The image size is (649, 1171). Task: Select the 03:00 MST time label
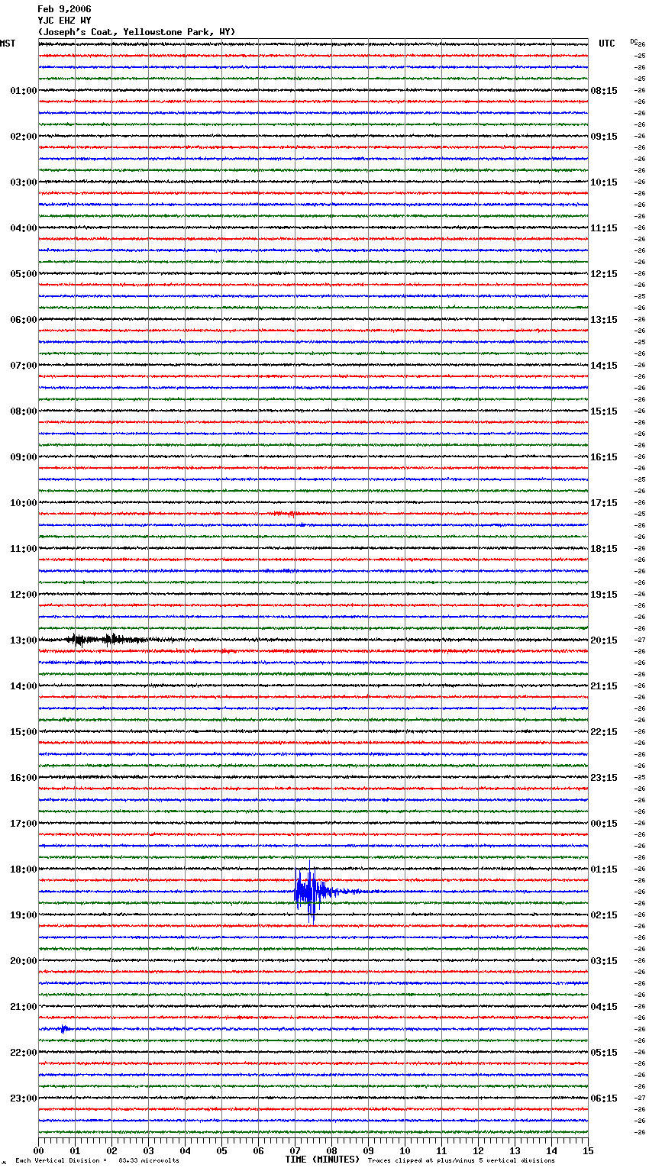tap(24, 182)
